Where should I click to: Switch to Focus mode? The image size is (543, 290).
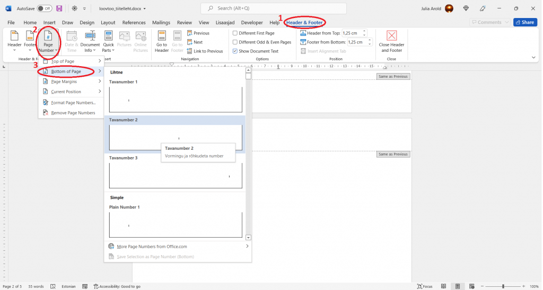(x=425, y=286)
